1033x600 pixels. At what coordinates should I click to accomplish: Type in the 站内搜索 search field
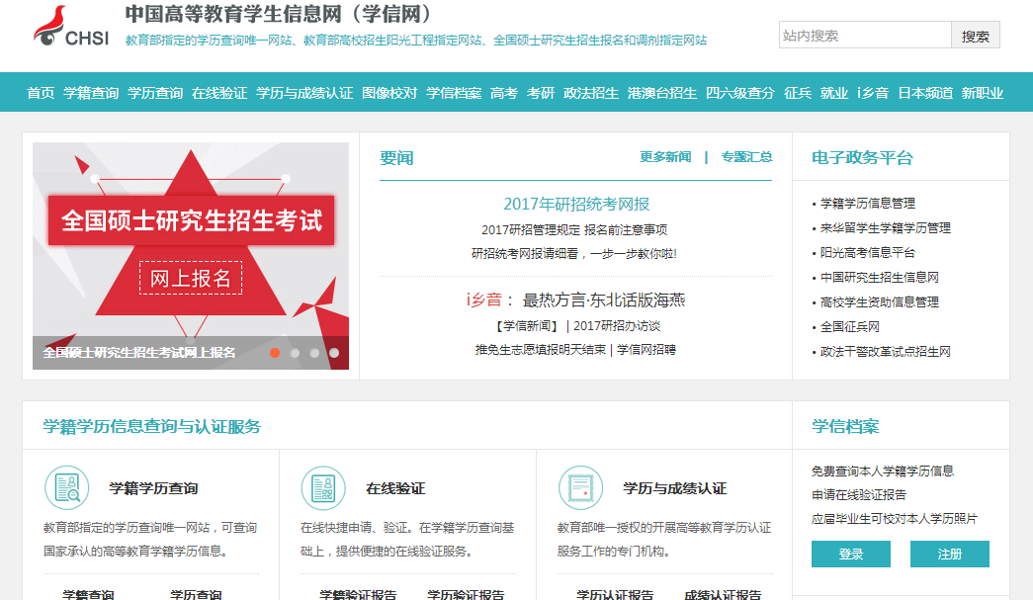[864, 36]
